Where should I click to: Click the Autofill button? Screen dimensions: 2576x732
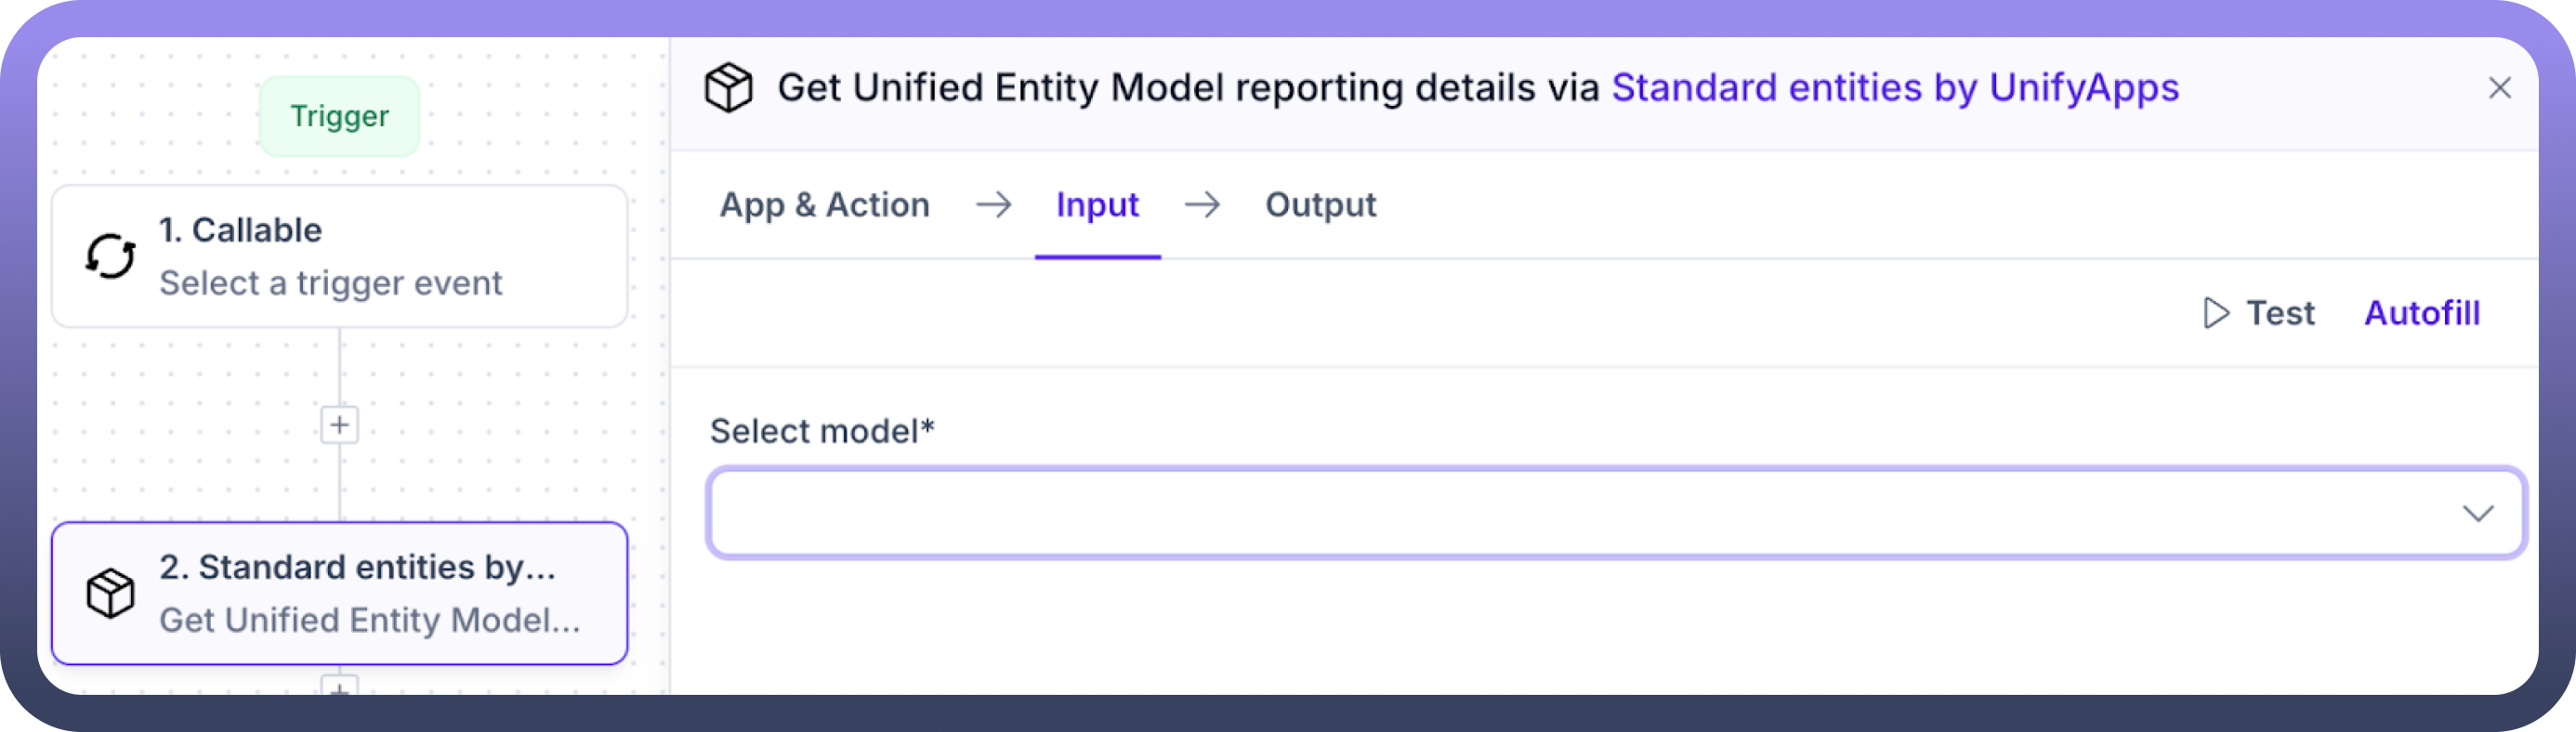pos(2421,313)
